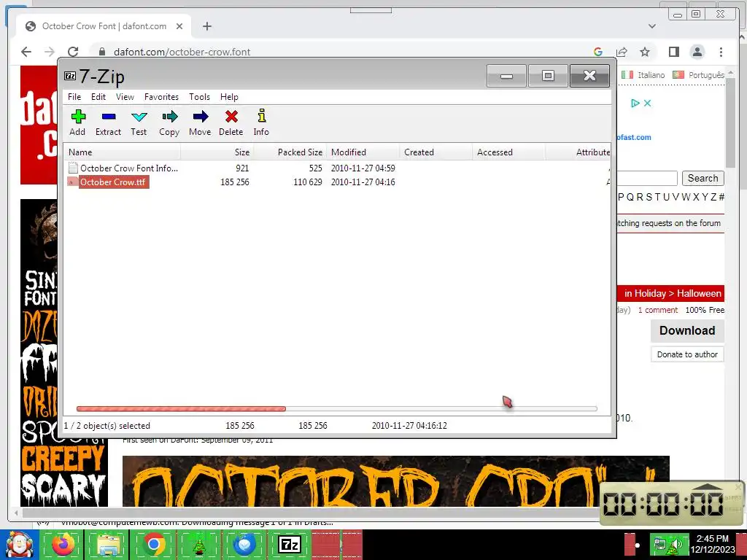Click the letter Z font index link
The height and width of the screenshot is (560, 747).
coord(713,197)
